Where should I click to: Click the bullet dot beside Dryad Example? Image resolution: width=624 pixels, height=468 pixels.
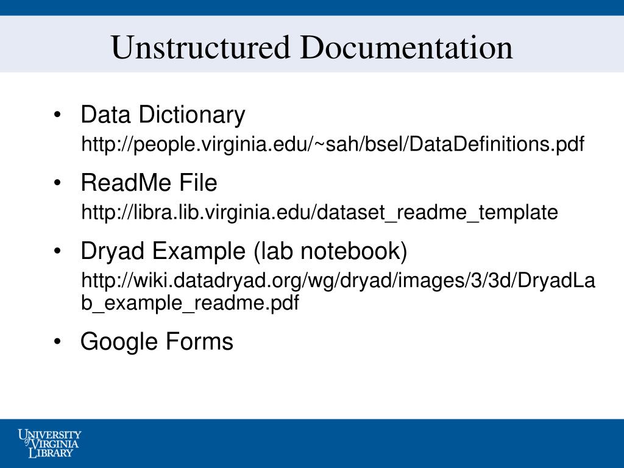pos(57,251)
